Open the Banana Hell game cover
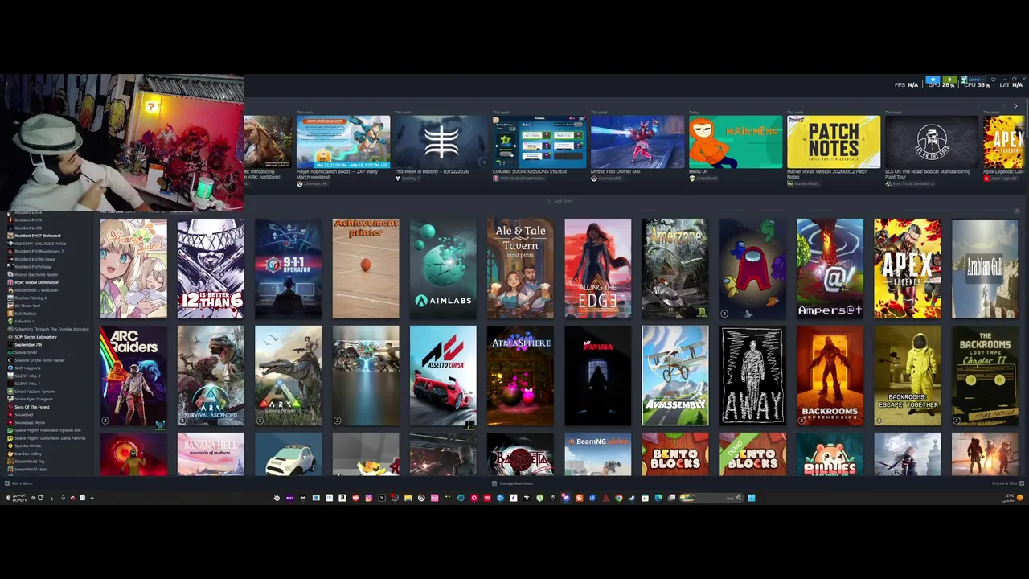The width and height of the screenshot is (1029, 579). (211, 454)
